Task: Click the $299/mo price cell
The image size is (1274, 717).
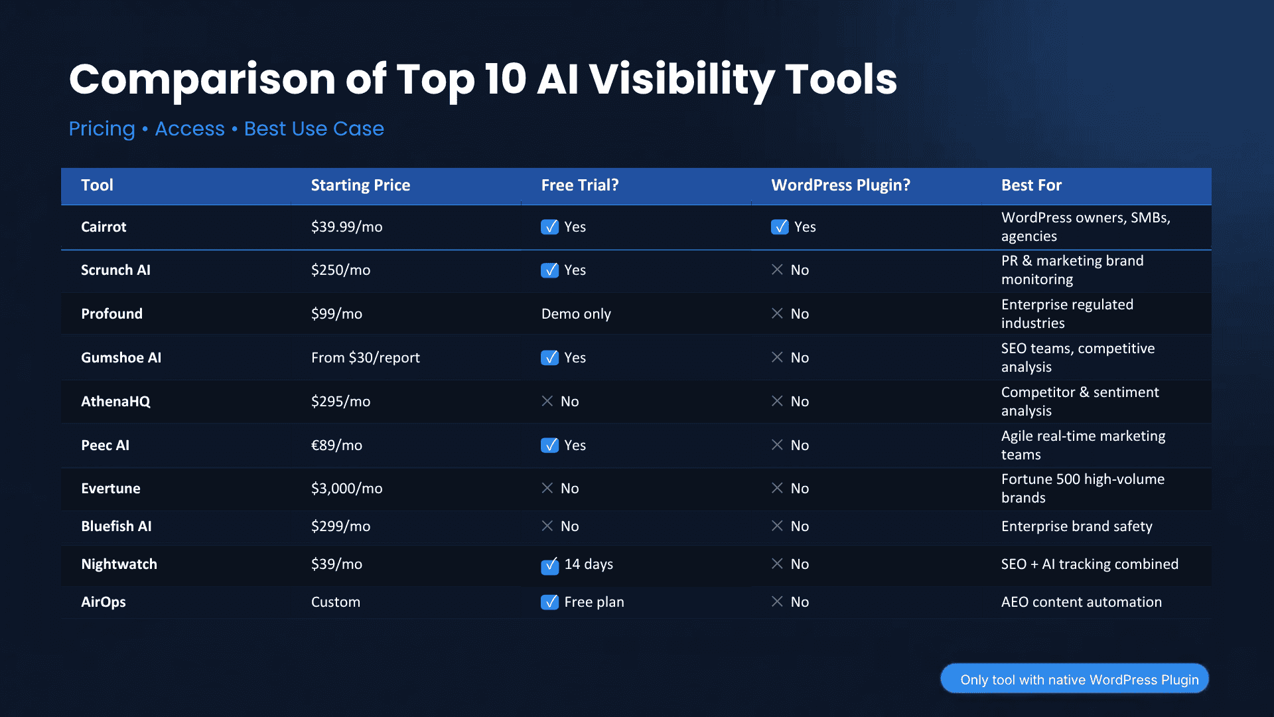Action: point(340,526)
